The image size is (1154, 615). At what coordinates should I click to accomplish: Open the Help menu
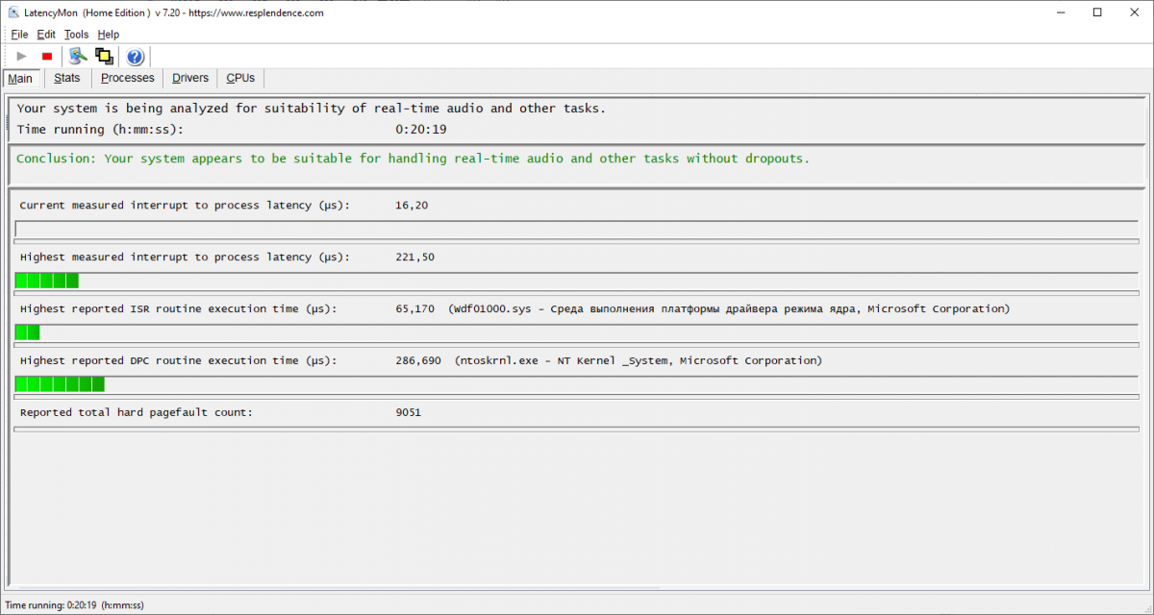pyautogui.click(x=108, y=35)
